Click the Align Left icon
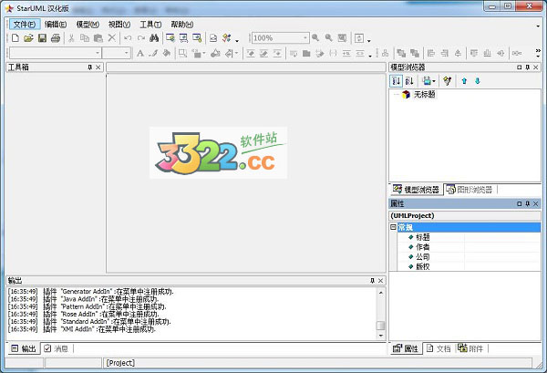Screen dimensions: 547x373 click(431, 54)
